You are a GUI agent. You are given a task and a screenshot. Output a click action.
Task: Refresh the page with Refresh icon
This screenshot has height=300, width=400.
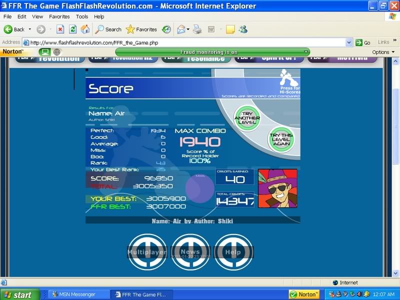point(73,29)
